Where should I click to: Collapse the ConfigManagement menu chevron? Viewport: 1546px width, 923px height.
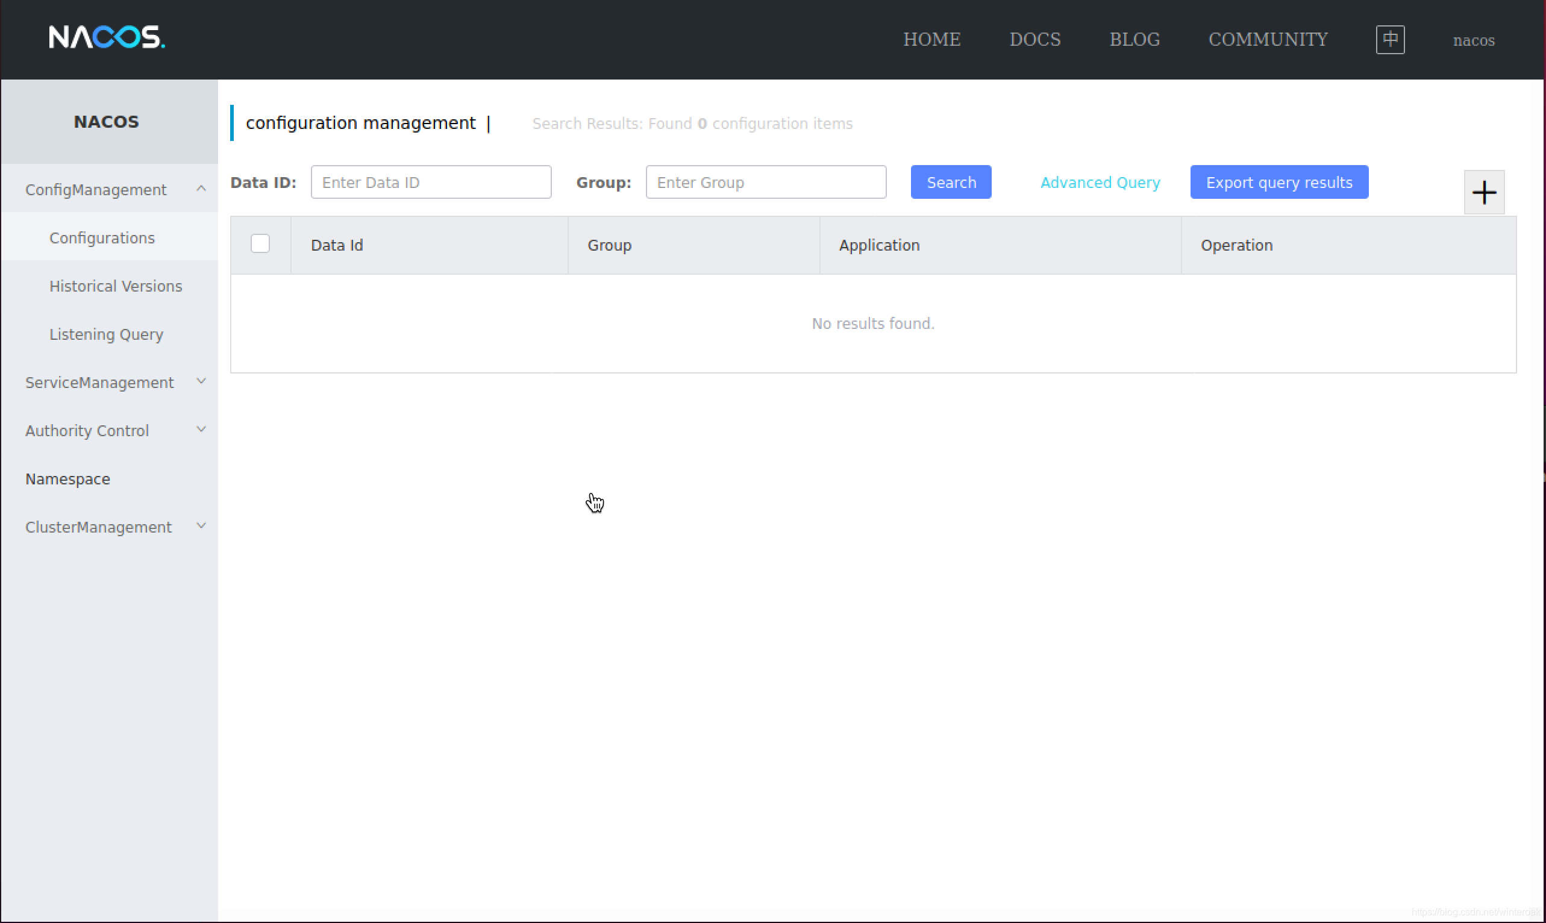point(201,189)
